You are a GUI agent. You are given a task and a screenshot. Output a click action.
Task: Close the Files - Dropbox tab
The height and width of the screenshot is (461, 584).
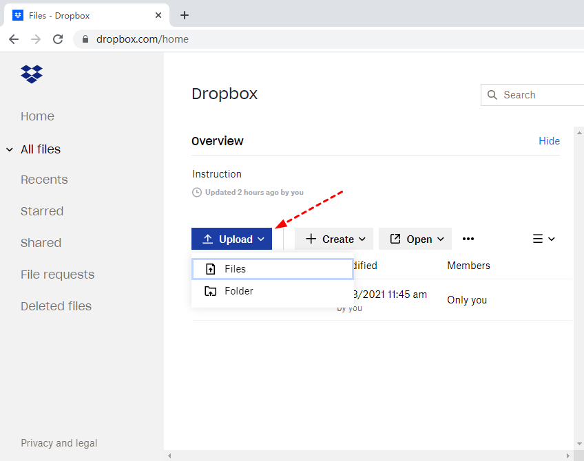[158, 15]
